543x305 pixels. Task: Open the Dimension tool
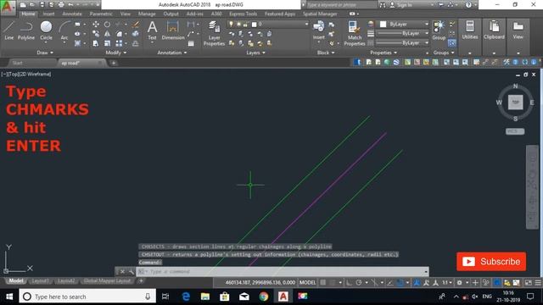click(x=173, y=30)
